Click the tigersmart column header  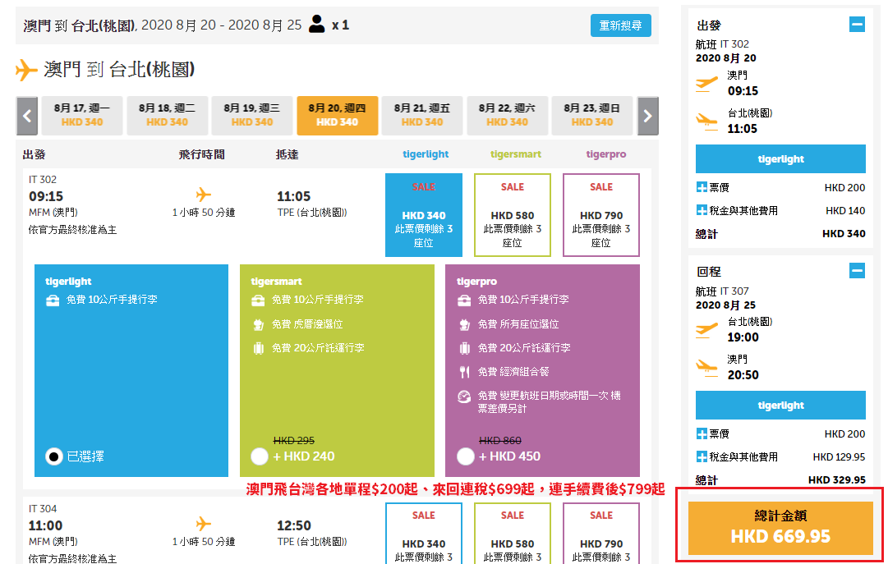pos(515,154)
